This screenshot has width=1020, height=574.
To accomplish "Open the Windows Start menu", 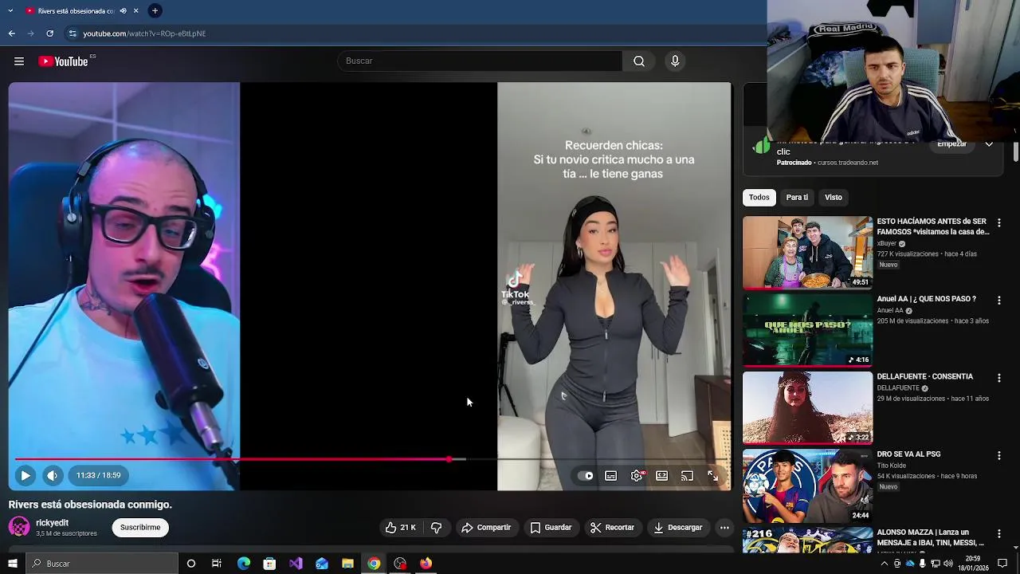I will coord(12,564).
